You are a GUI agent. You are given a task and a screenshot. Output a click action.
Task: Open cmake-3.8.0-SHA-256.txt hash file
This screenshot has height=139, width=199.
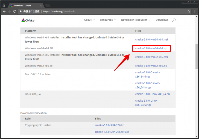[110, 125]
